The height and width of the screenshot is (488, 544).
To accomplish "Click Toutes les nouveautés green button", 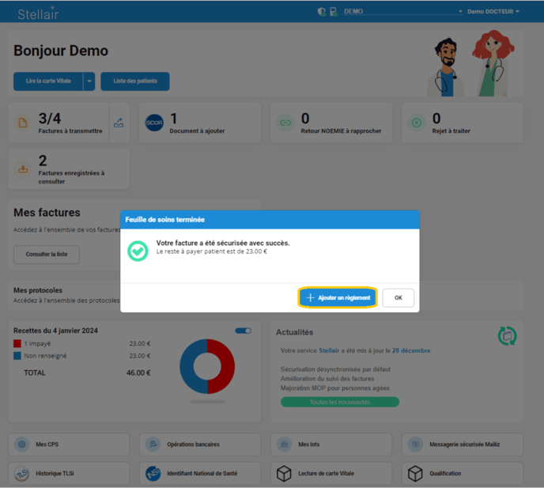I will click(x=339, y=402).
